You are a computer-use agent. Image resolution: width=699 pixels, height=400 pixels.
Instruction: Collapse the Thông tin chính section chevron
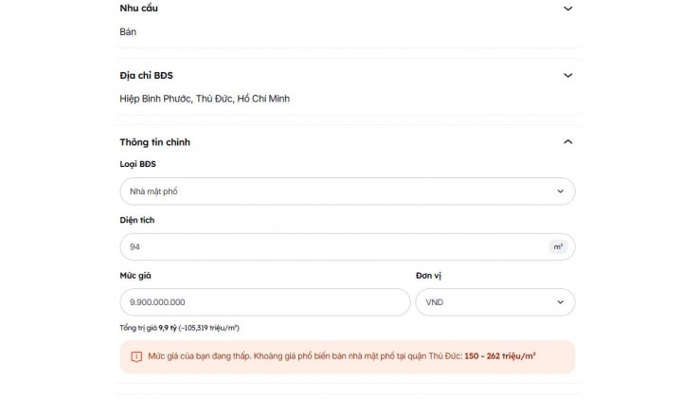pyautogui.click(x=568, y=142)
